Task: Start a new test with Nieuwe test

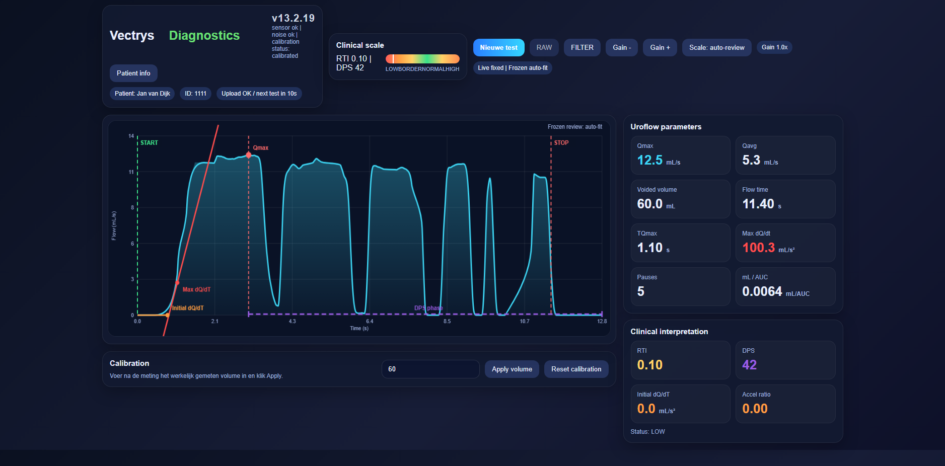Action: click(498, 47)
